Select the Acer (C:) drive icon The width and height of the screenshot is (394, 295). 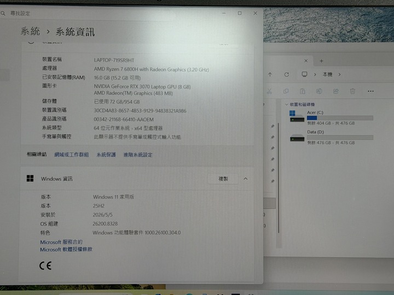click(297, 116)
